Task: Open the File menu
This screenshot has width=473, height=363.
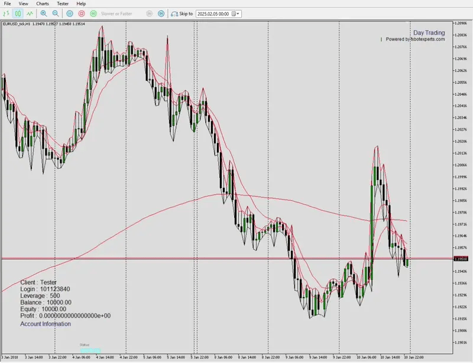Action: point(7,4)
